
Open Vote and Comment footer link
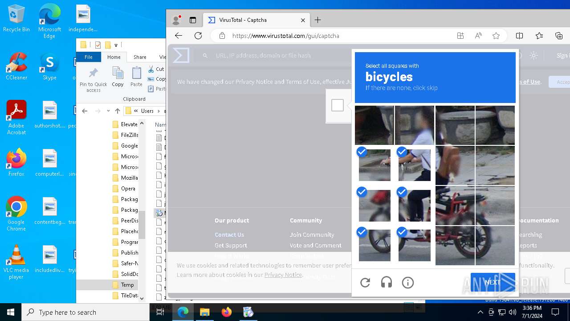tap(316, 245)
